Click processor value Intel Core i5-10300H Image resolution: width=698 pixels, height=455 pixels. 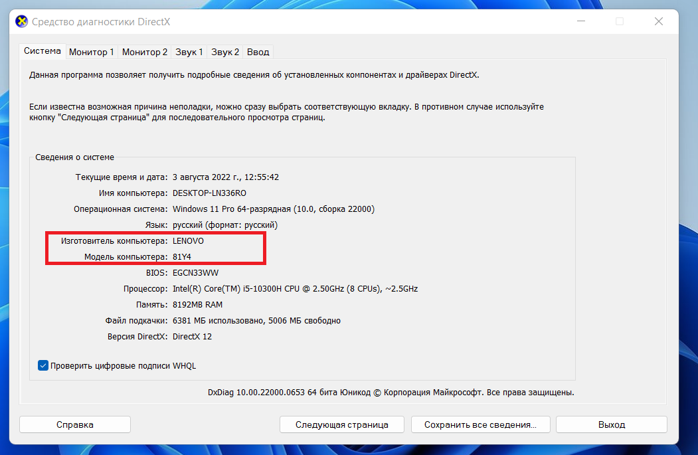pos(295,289)
